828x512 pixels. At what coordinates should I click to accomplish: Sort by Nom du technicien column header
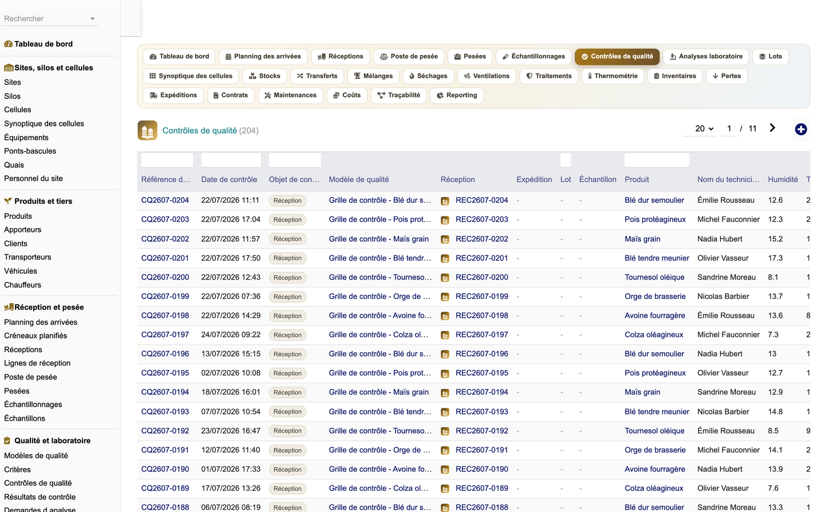728,180
